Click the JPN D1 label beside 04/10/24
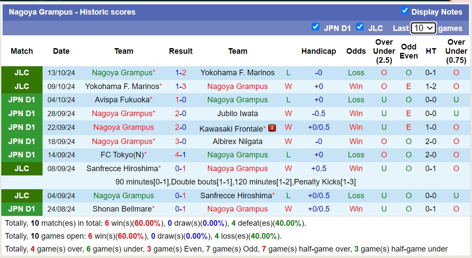Viewport: 472px width, 258px height. 21,100
